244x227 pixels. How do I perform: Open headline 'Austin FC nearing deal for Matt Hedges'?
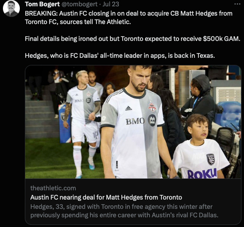106,197
